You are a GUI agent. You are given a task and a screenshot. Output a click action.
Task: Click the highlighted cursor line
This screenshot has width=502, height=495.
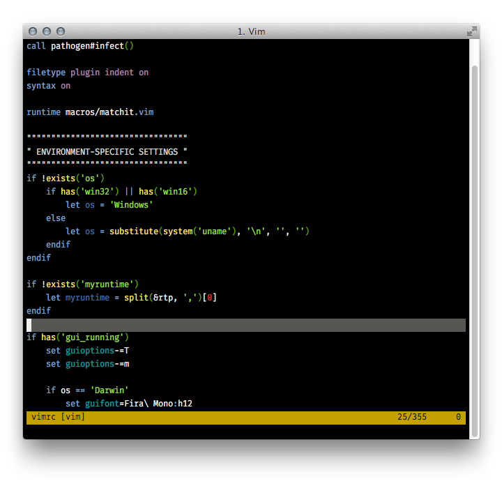(x=246, y=325)
